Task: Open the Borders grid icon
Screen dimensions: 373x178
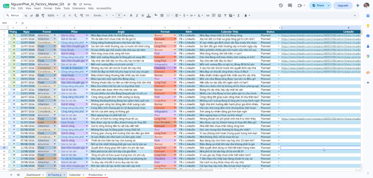Action: coord(162,16)
